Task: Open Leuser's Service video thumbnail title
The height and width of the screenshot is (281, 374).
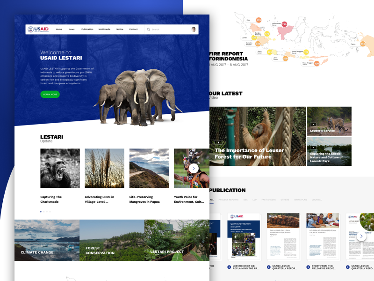Action: [322, 131]
